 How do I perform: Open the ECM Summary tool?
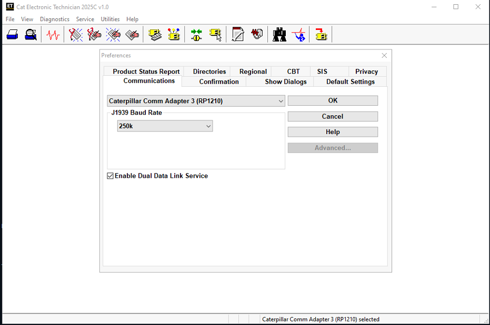tap(154, 34)
